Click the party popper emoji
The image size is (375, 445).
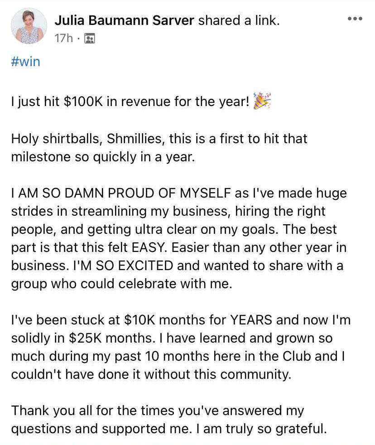click(x=262, y=101)
